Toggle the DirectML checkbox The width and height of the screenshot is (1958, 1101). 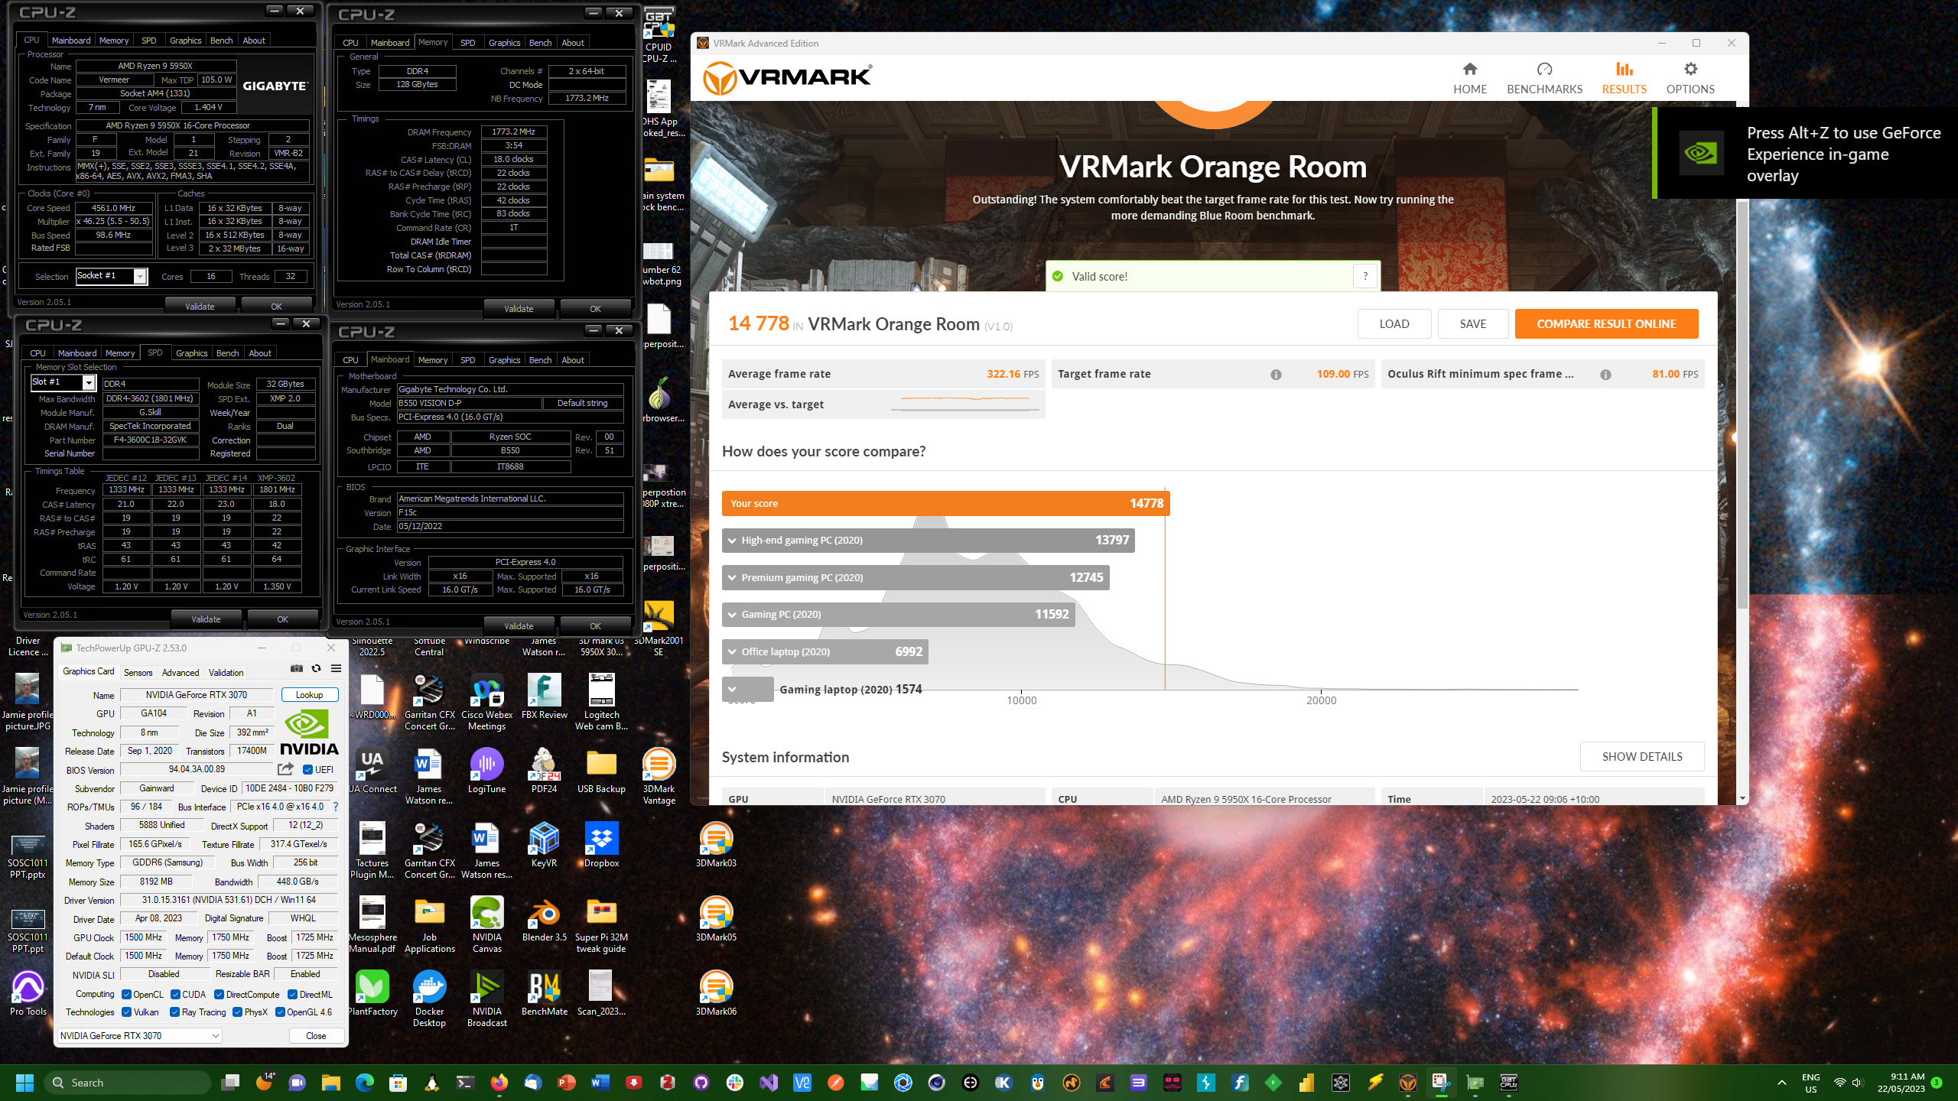point(292,994)
